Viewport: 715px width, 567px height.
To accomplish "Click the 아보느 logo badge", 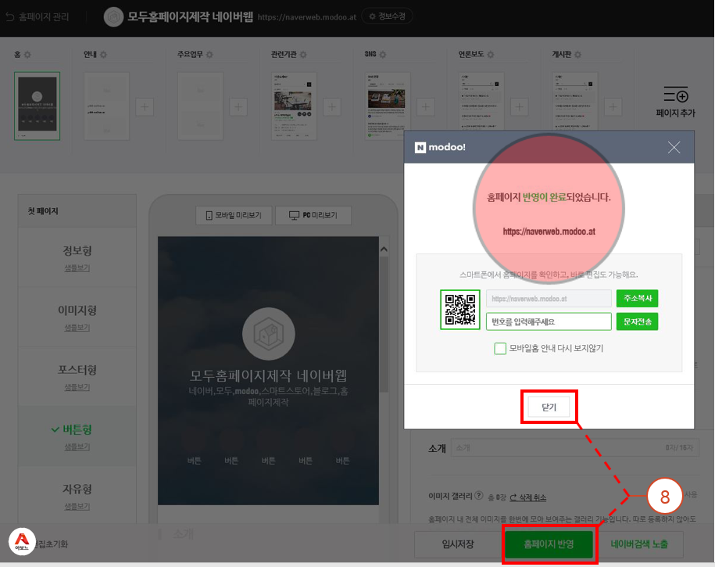I will [22, 541].
